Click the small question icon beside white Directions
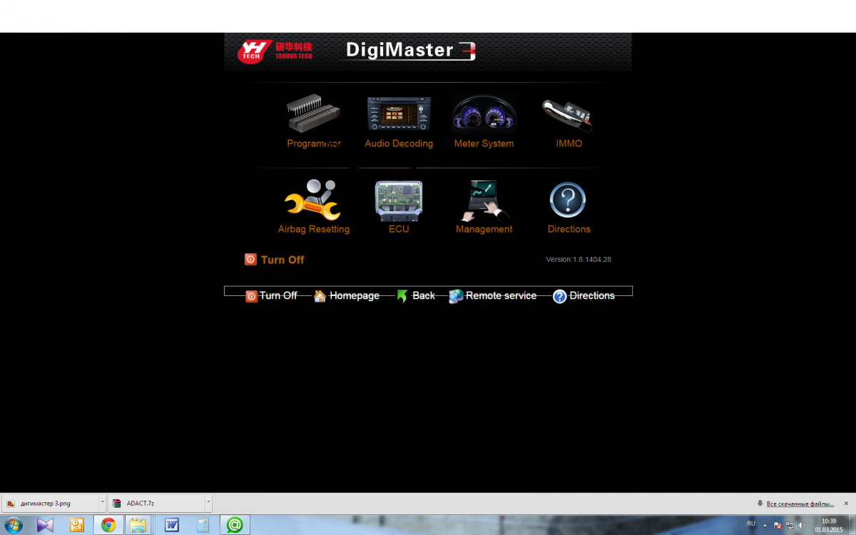The height and width of the screenshot is (535, 856). pos(560,296)
